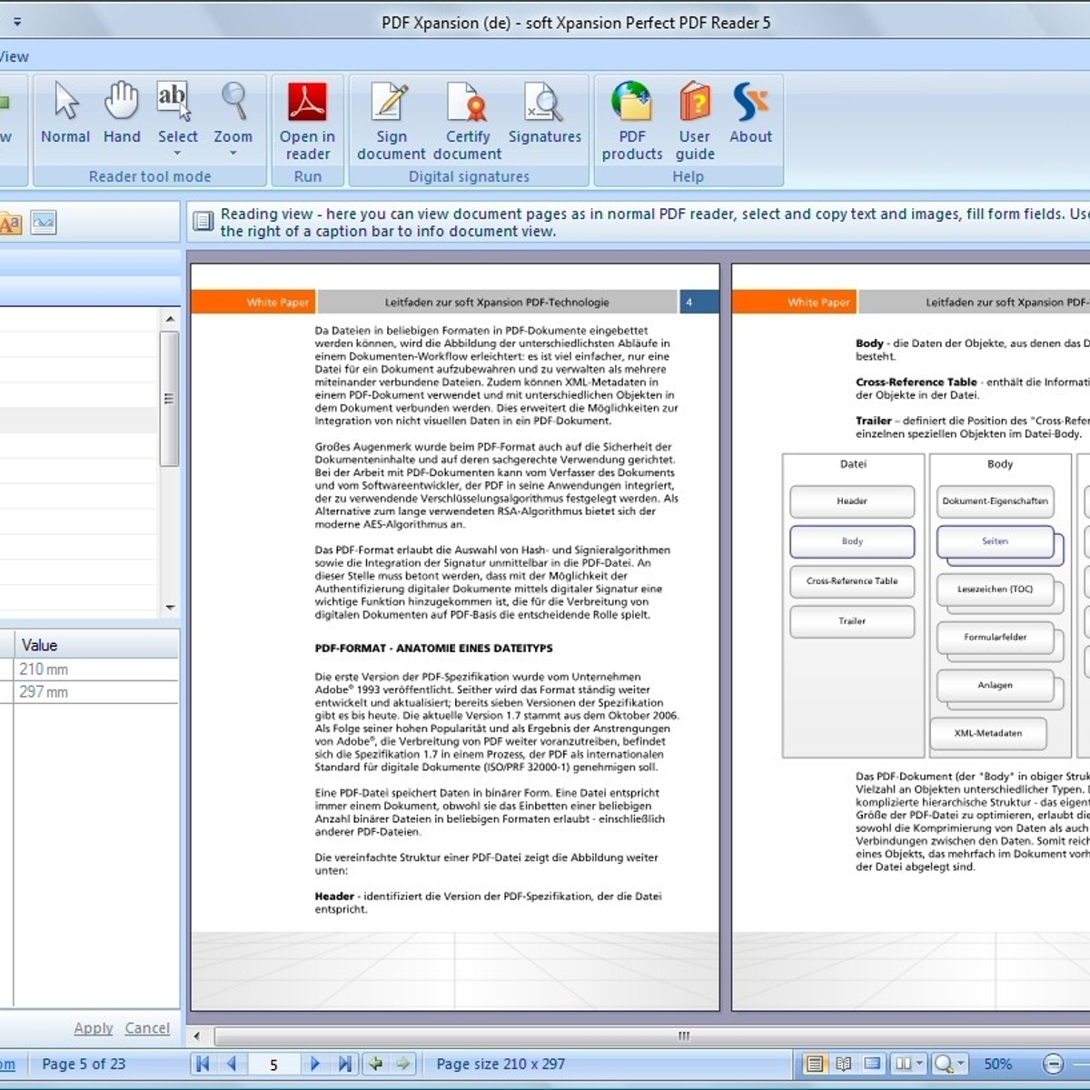This screenshot has width=1090, height=1090.
Task: Click the 'Seiten' diagram box
Action: 996,541
